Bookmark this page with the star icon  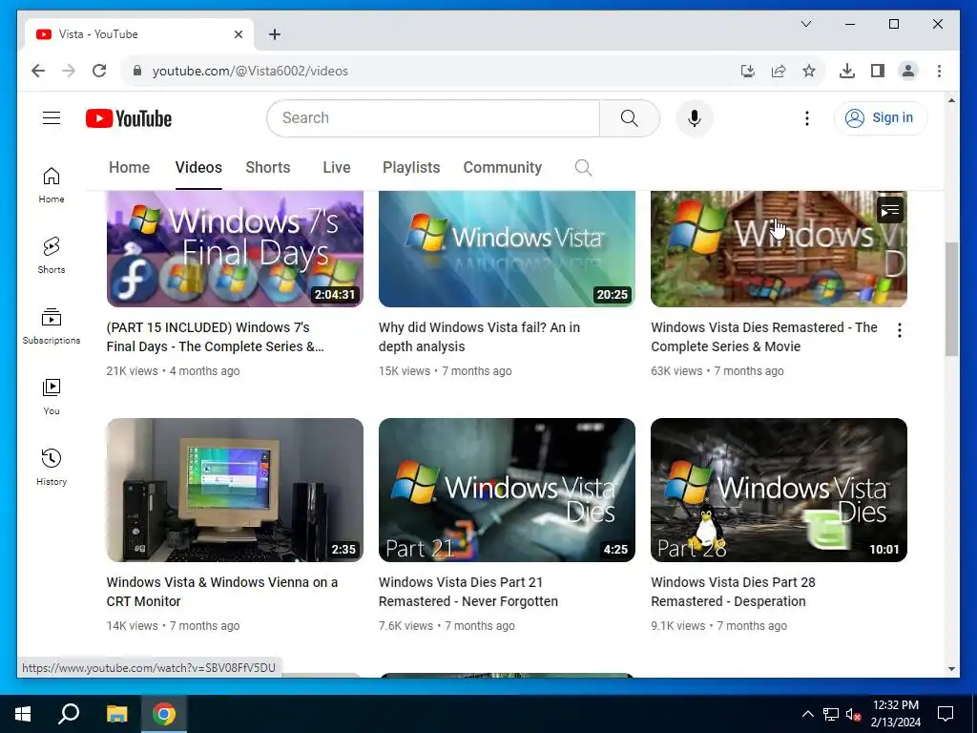click(x=809, y=71)
